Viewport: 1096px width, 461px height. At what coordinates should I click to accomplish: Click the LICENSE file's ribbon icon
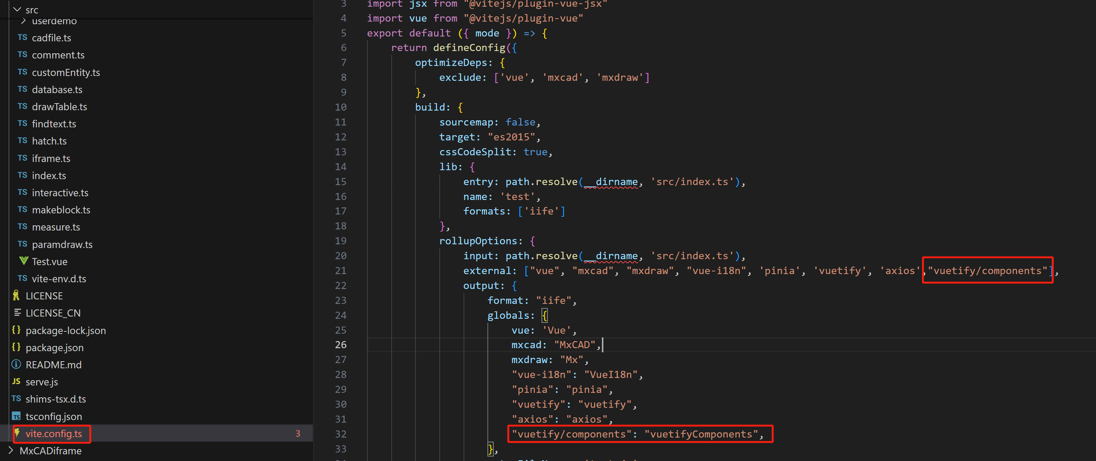tap(16, 295)
